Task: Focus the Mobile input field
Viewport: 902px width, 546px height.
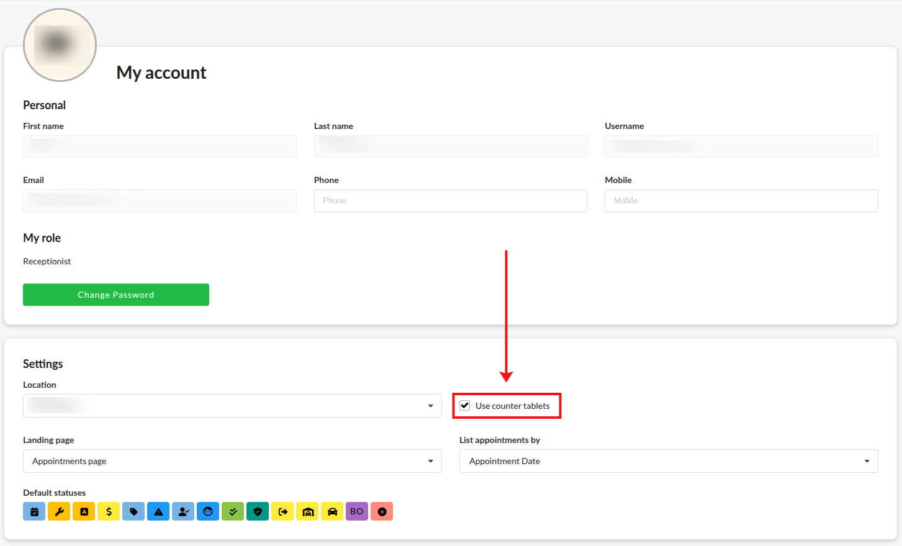Action: coord(741,201)
